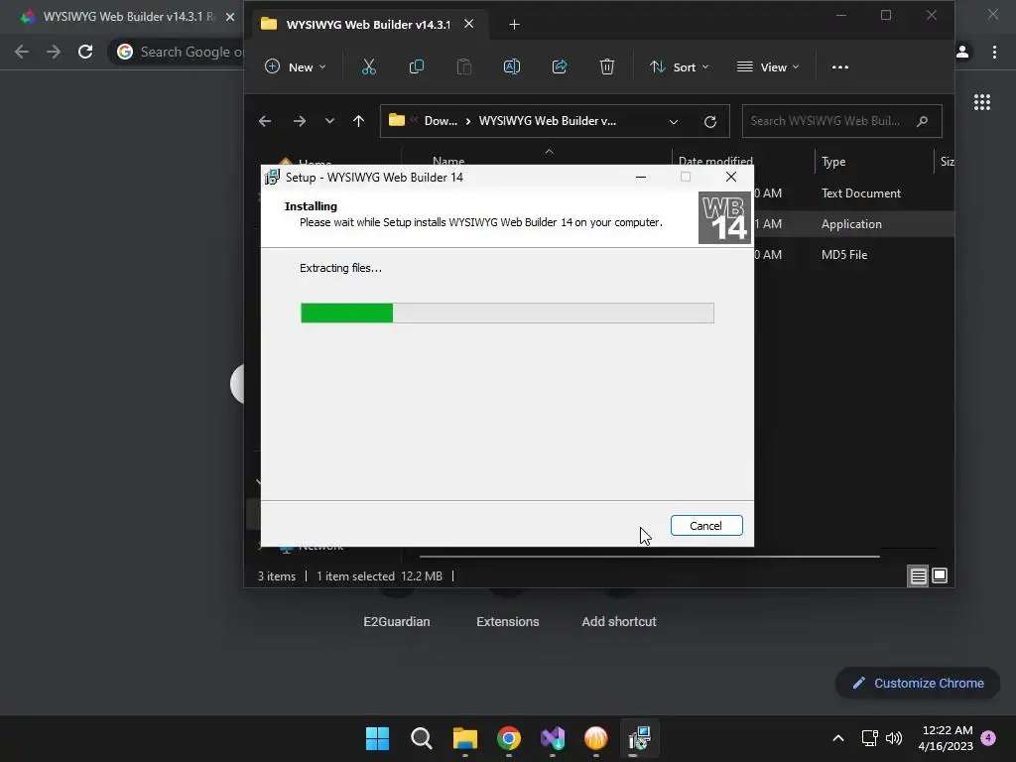Open the clock showing 12:22 AM
The width and height of the screenshot is (1016, 762).
946,738
